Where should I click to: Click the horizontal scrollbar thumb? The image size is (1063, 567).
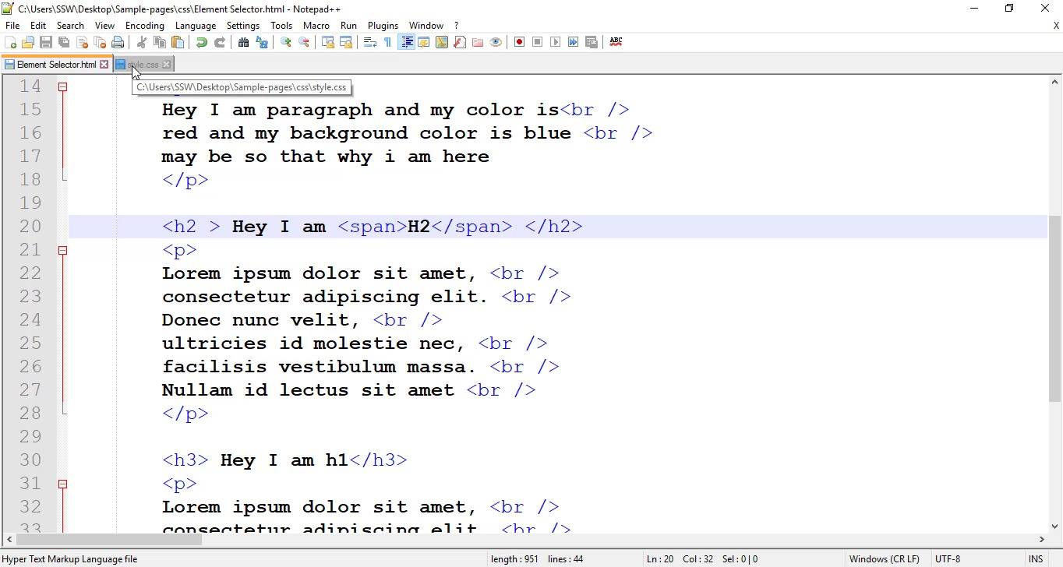pyautogui.click(x=108, y=539)
